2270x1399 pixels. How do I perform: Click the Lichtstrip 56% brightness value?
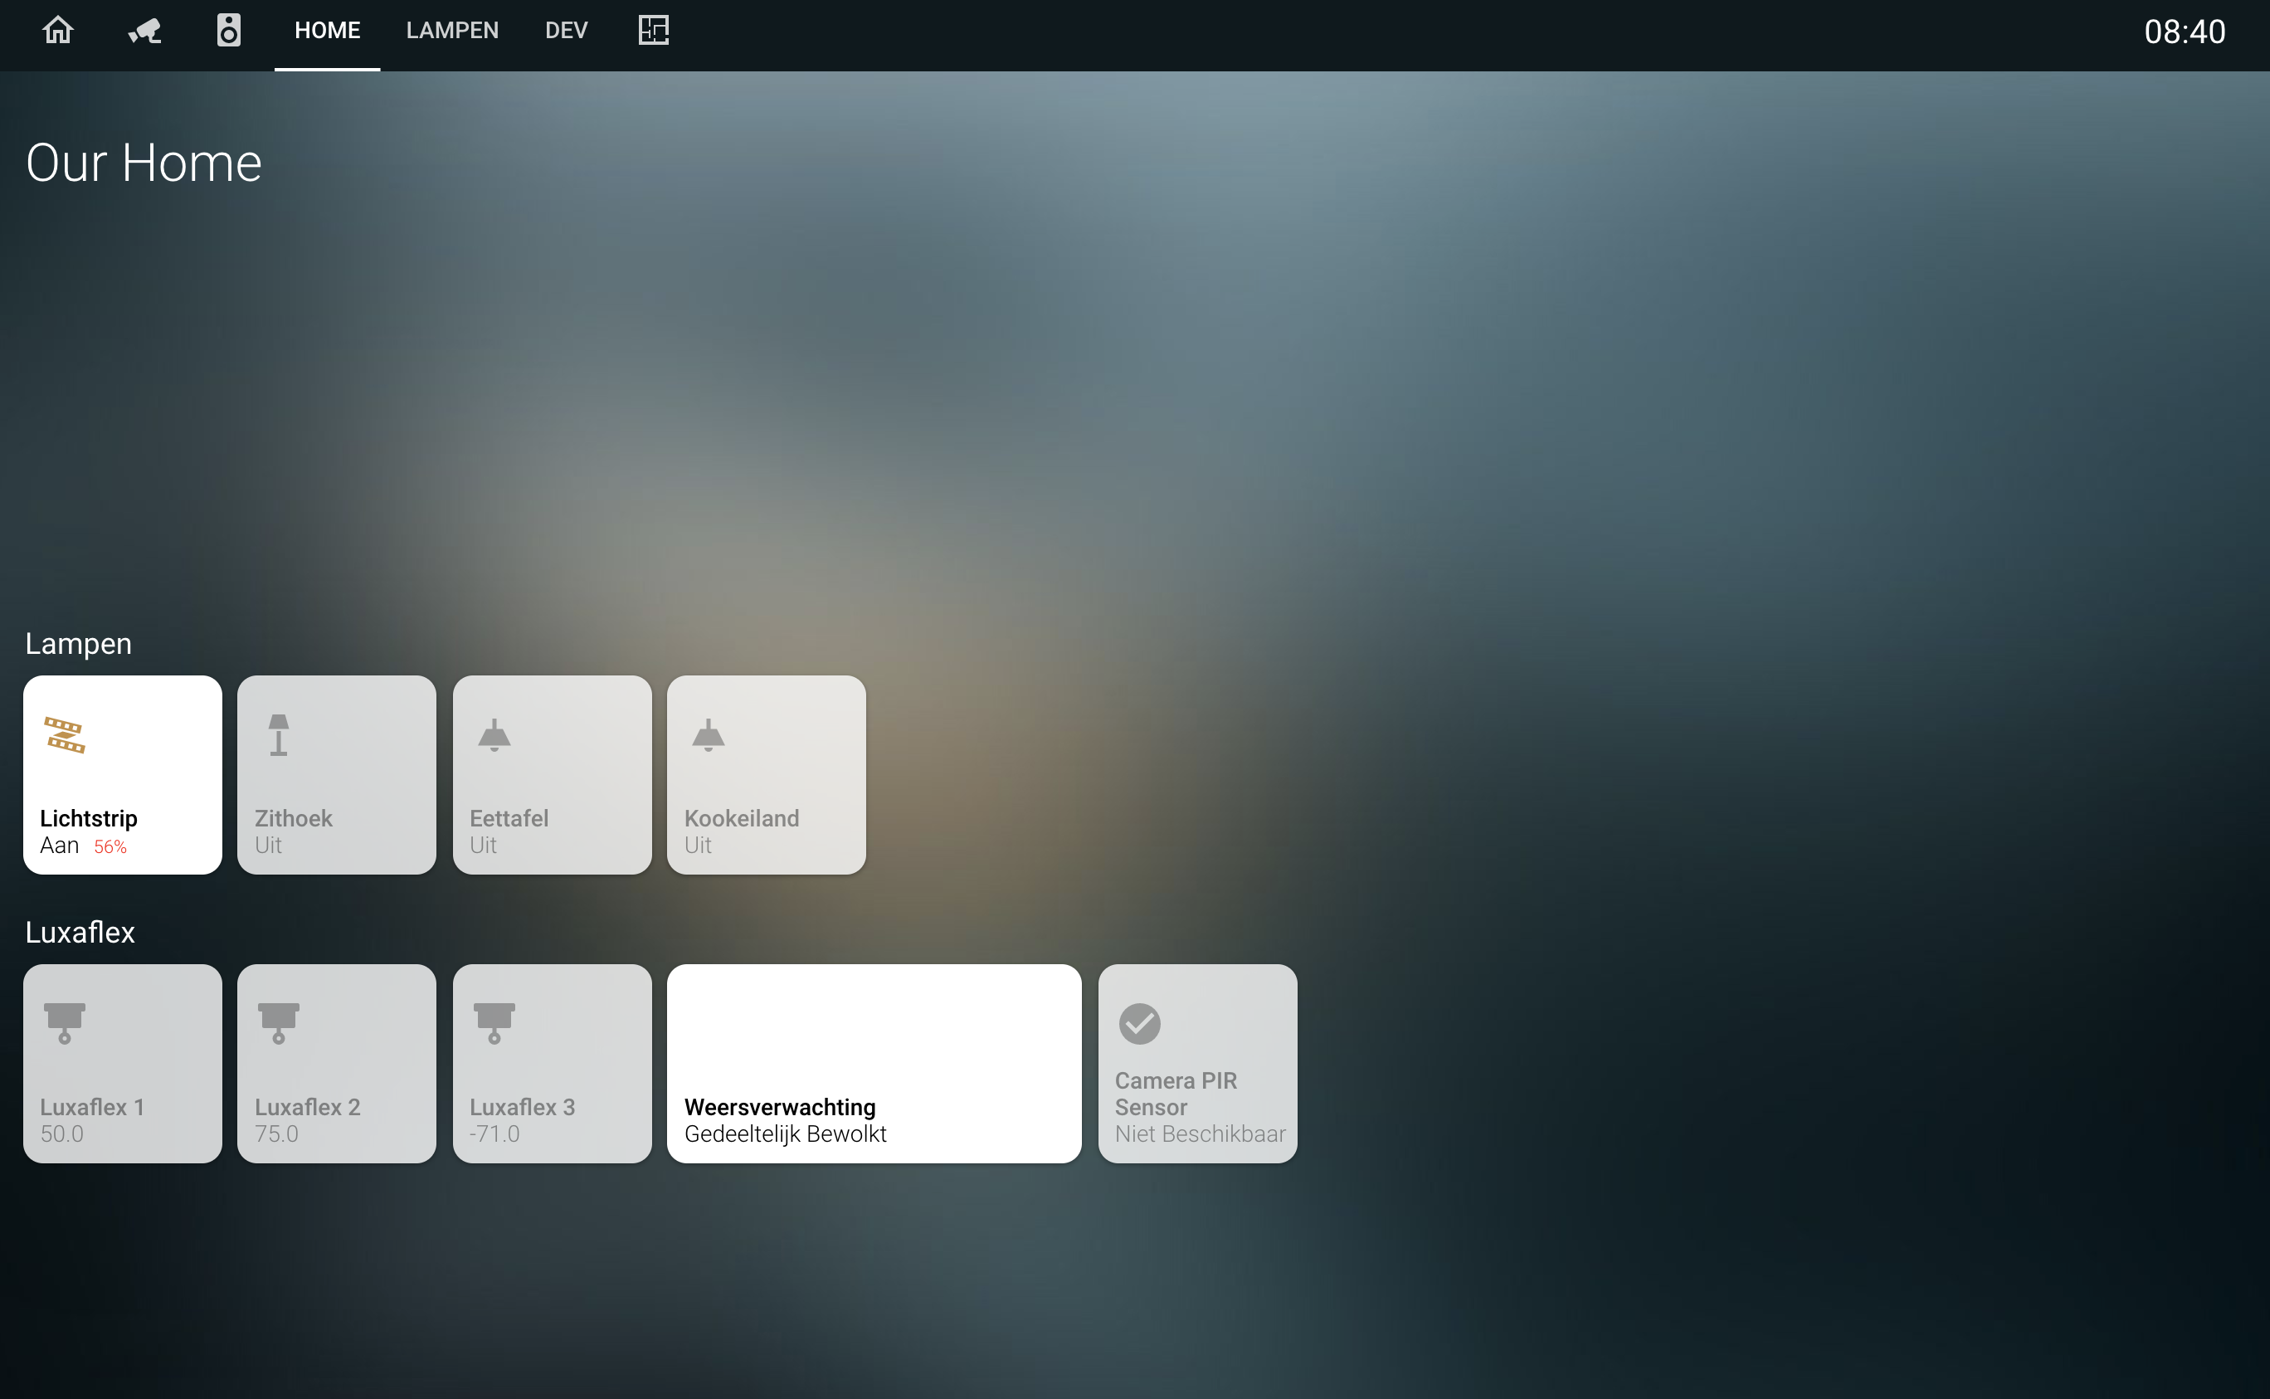(110, 846)
